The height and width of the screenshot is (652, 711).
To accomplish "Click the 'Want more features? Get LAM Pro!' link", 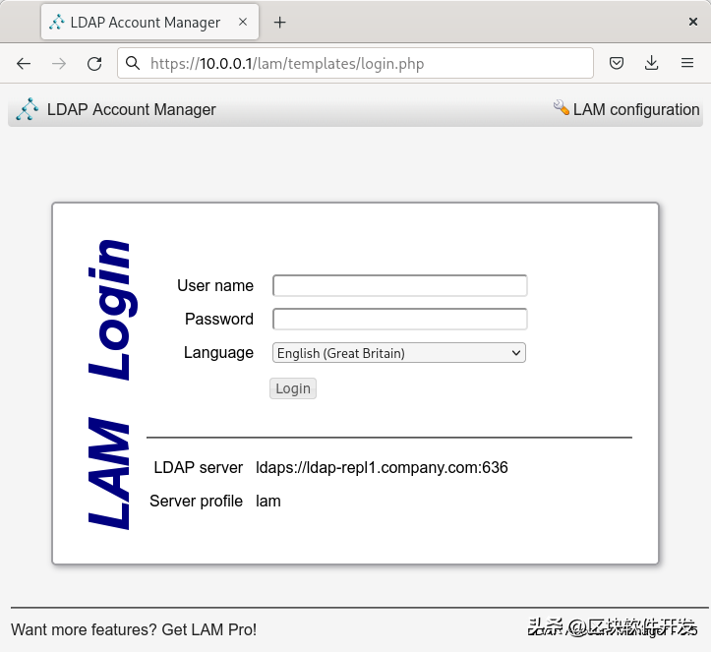I will (134, 629).
